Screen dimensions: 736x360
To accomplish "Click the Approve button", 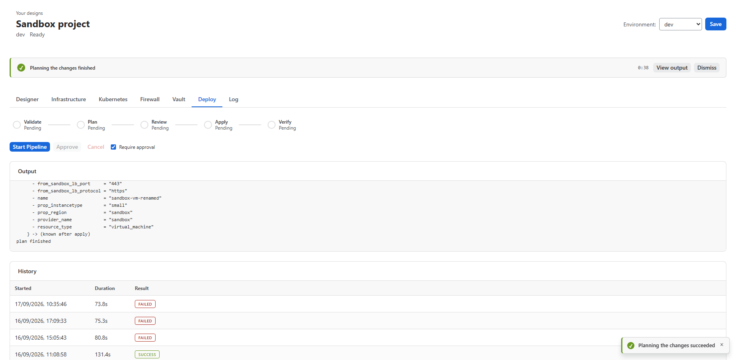I will point(67,147).
